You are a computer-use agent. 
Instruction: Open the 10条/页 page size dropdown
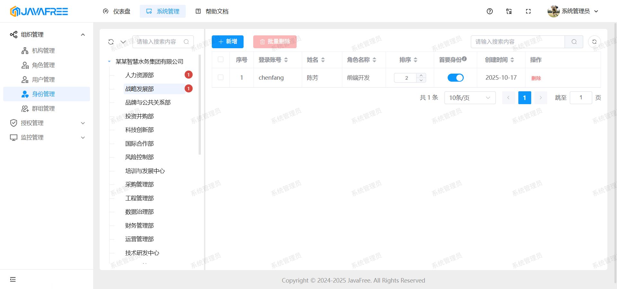pos(469,98)
